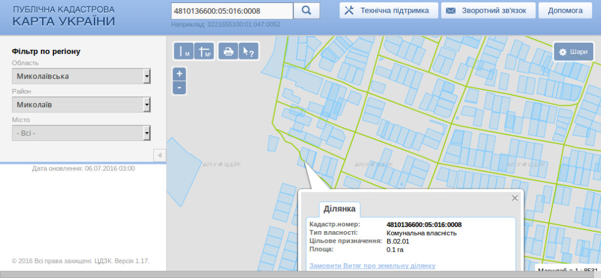Open the Шари layers panel

[x=573, y=52]
